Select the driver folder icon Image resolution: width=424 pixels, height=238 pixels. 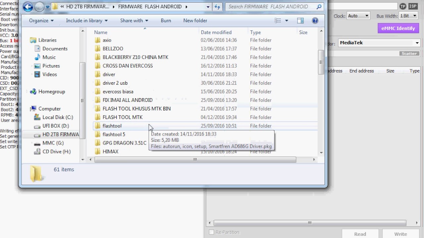pyautogui.click(x=97, y=74)
